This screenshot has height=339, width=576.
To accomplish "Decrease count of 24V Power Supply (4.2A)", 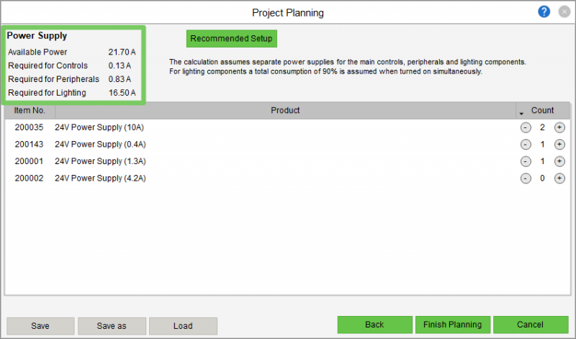I will [x=526, y=178].
